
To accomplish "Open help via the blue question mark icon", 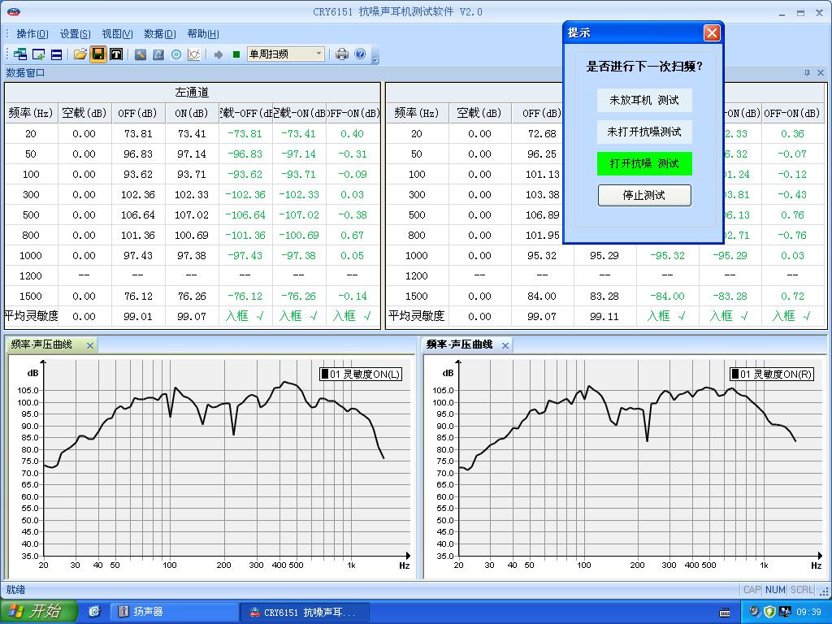I will tap(360, 54).
